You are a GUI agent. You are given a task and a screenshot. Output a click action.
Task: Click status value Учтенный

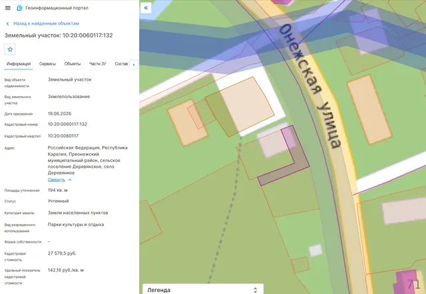[58, 201]
